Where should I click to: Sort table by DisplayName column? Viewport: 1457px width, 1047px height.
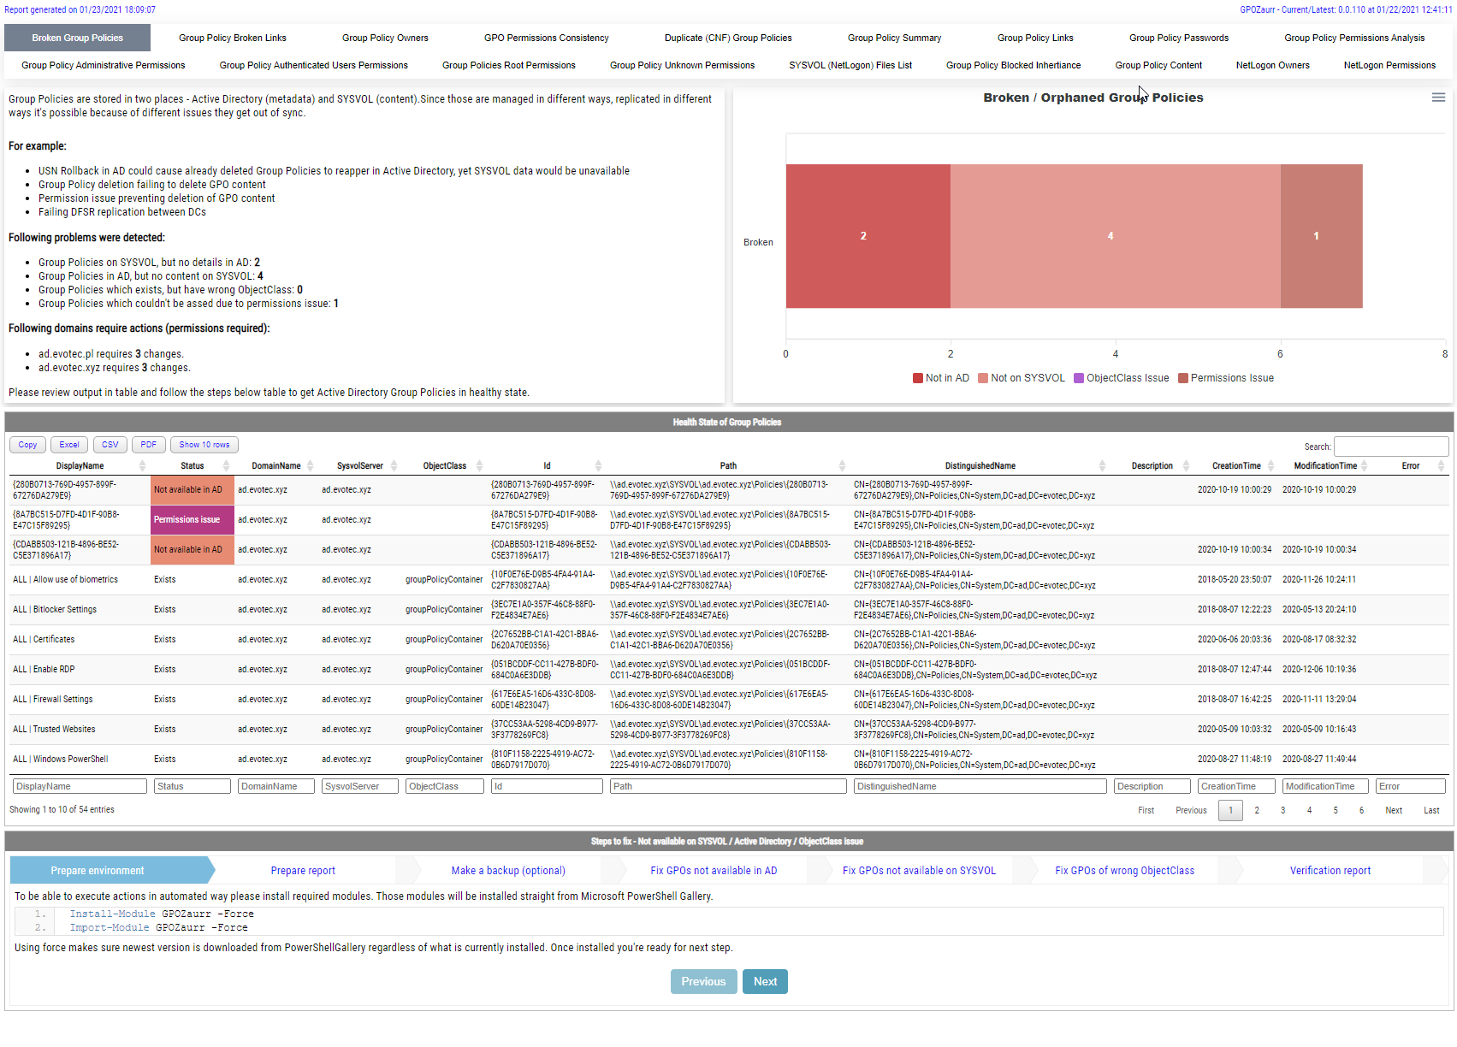click(x=80, y=466)
